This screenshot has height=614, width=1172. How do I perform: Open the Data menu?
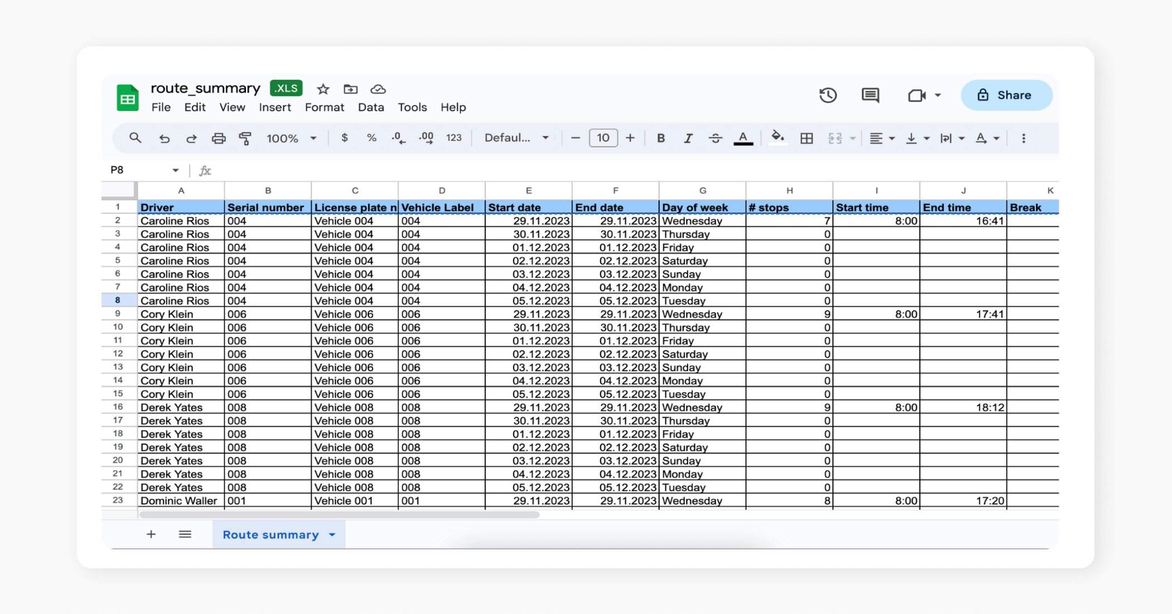pos(371,108)
